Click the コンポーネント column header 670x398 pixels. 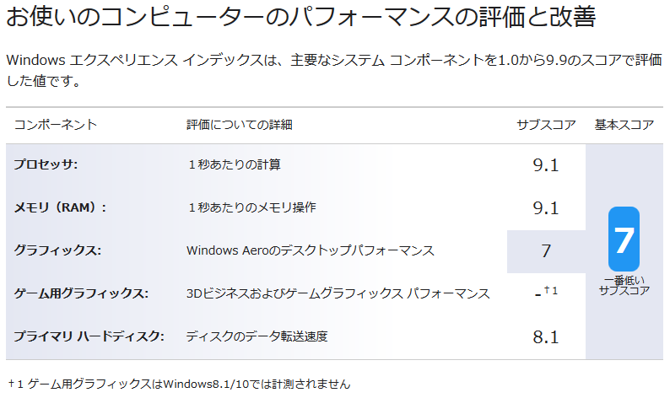pos(56,125)
